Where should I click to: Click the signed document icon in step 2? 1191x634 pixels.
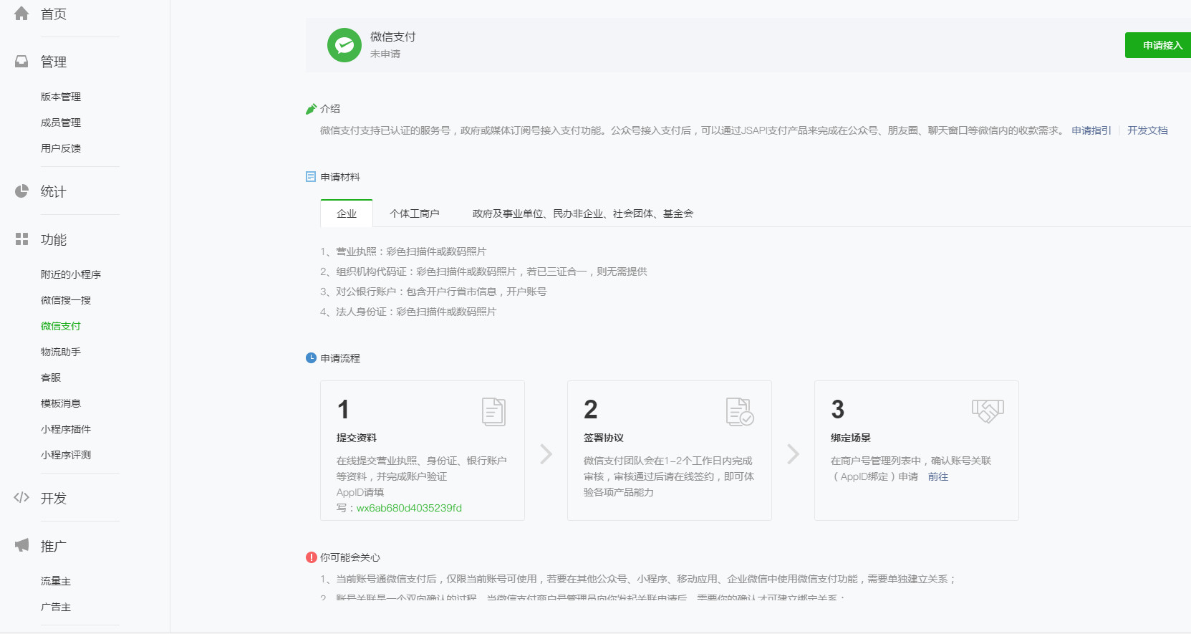[x=740, y=412]
